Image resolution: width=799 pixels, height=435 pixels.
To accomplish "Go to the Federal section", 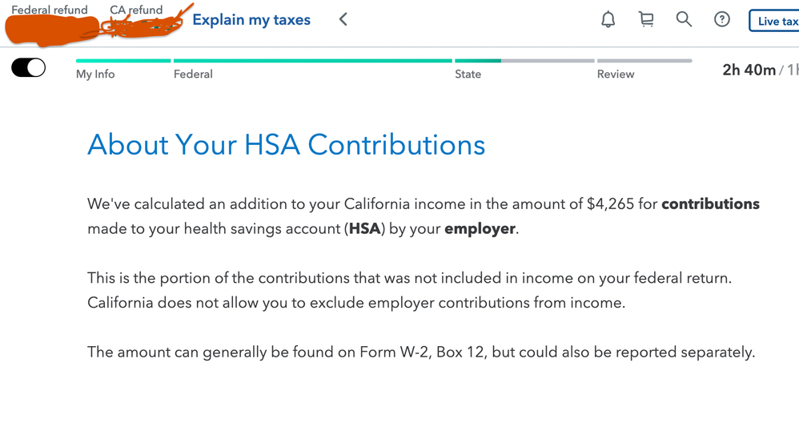I will click(193, 74).
